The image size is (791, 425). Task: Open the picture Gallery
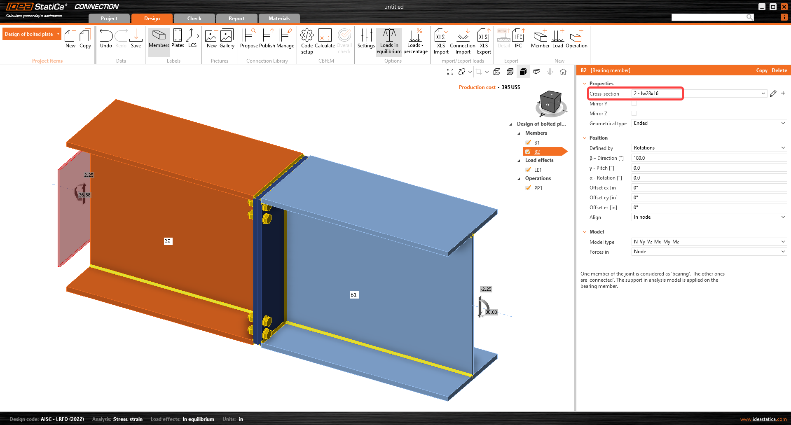227,39
